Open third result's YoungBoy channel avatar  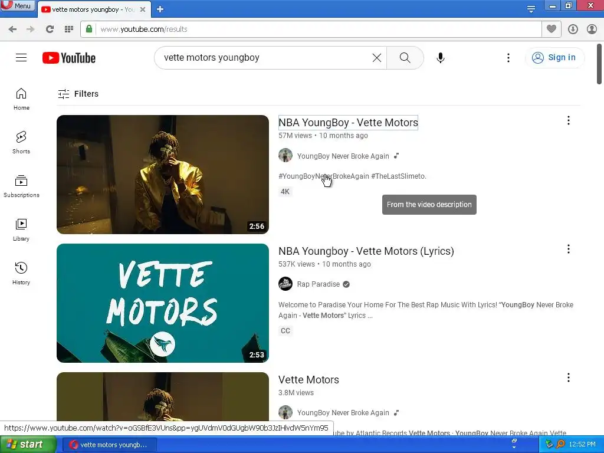pyautogui.click(x=285, y=412)
